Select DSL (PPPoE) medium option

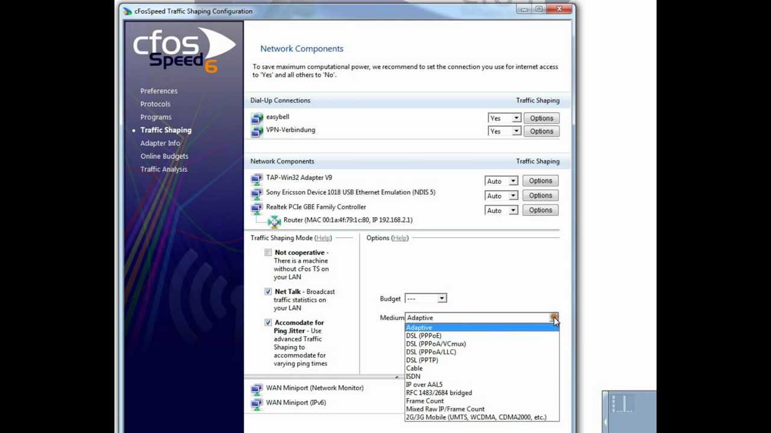pos(482,336)
